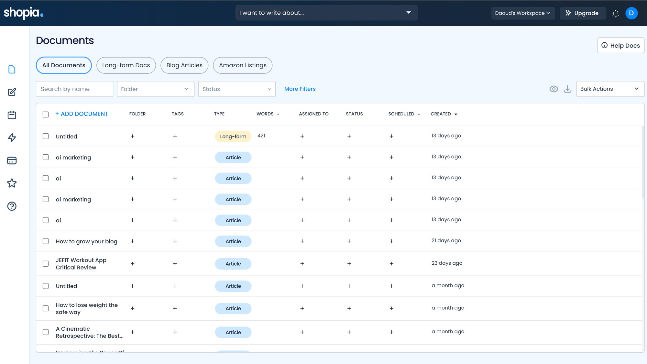Add tags to A Cinematic Retrospective row

pos(175,332)
